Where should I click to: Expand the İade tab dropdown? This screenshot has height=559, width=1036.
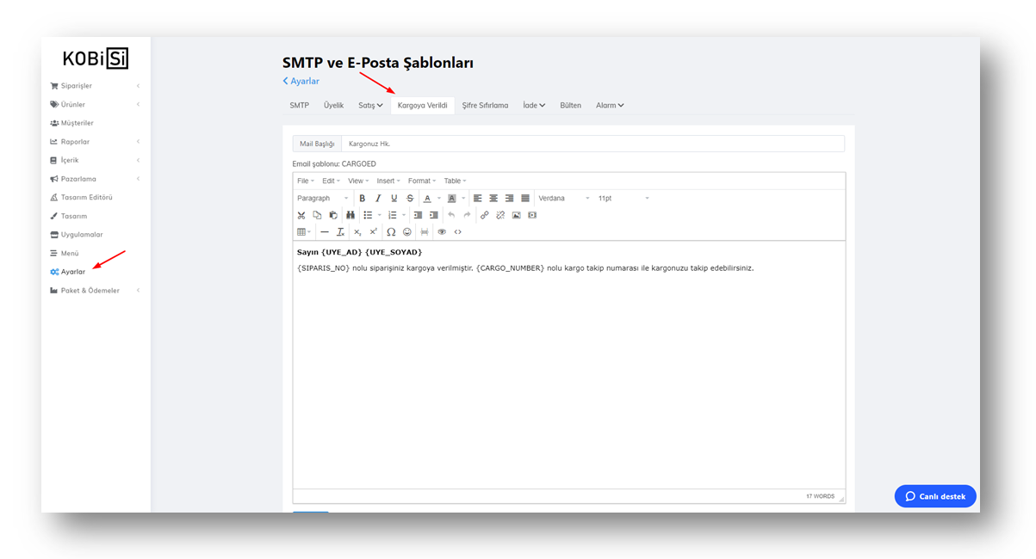point(534,105)
